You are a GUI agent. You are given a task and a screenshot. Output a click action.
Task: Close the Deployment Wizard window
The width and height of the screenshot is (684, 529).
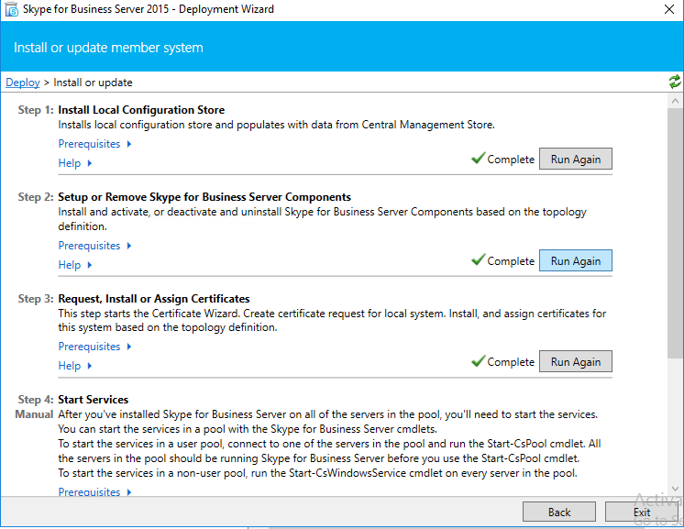[669, 9]
